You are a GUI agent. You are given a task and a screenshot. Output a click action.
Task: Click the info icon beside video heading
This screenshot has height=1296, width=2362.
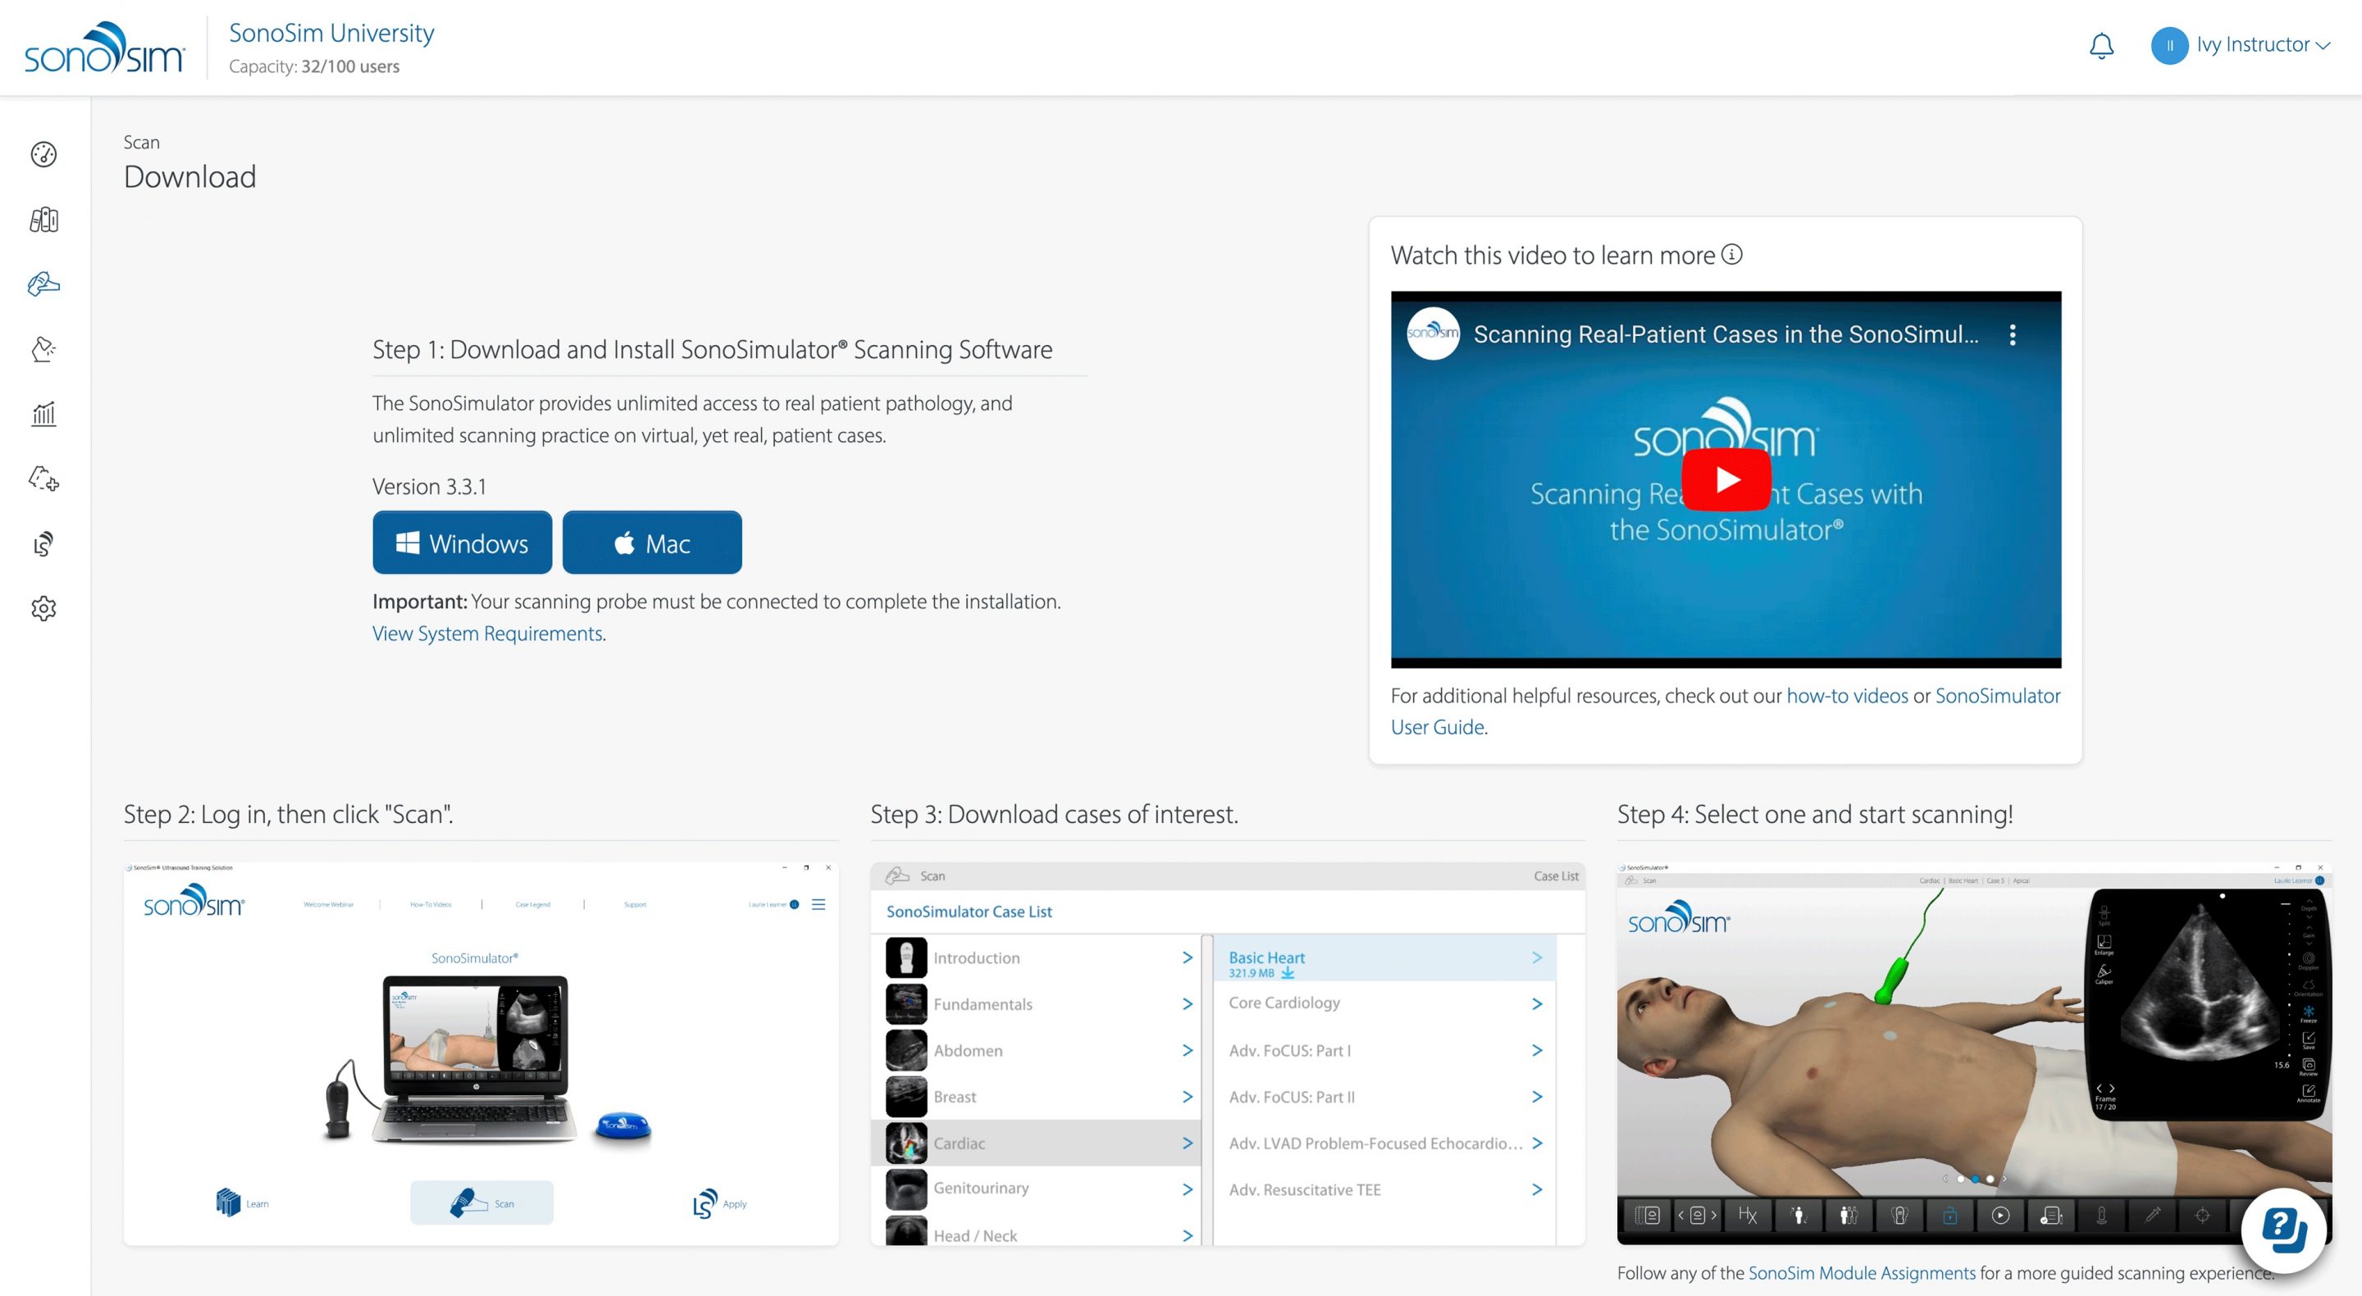[x=1731, y=255]
